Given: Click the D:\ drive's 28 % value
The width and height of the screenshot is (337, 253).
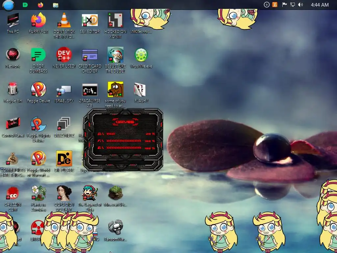Looking at the screenshot, I should 150,134.
